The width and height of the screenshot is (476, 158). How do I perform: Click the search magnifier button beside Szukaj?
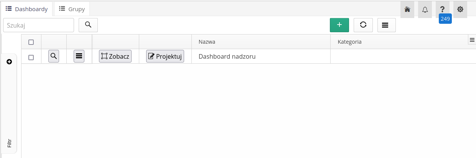tap(88, 25)
